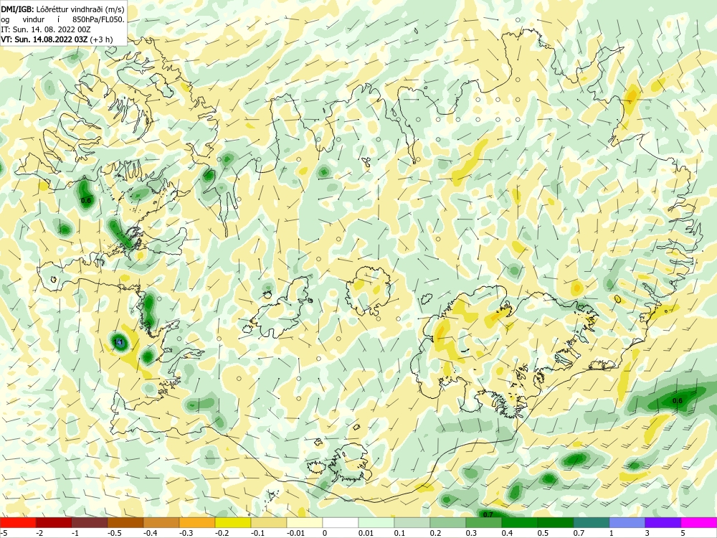Select the violet legend swatch above 3

663,522
